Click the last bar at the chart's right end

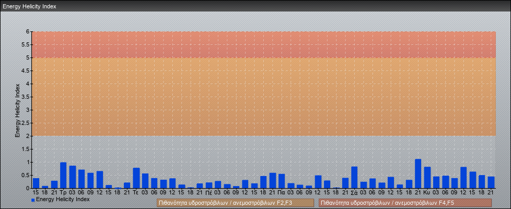pos(491,182)
